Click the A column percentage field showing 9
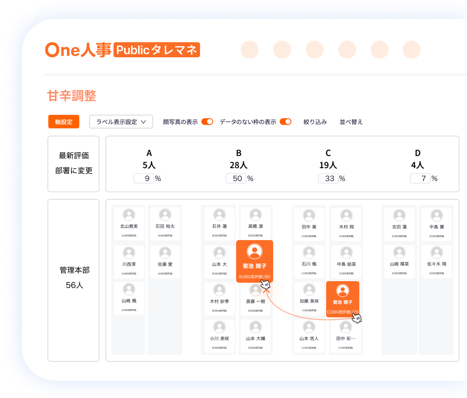This screenshot has width=467, height=398. pyautogui.click(x=144, y=178)
